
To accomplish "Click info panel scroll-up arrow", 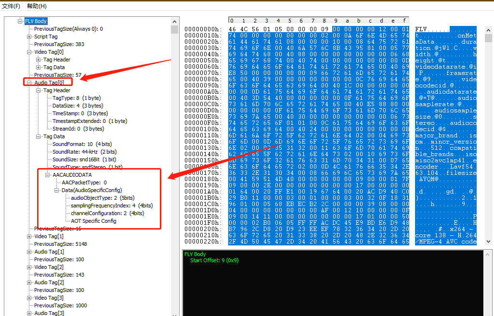I will [488, 255].
